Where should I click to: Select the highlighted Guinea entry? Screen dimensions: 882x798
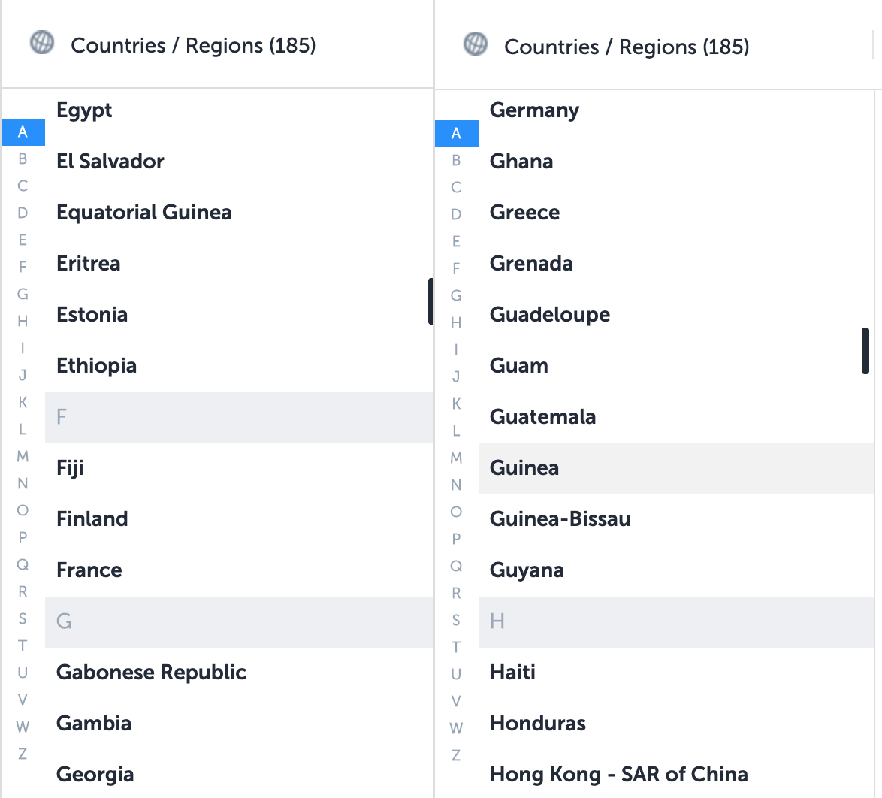(x=524, y=467)
